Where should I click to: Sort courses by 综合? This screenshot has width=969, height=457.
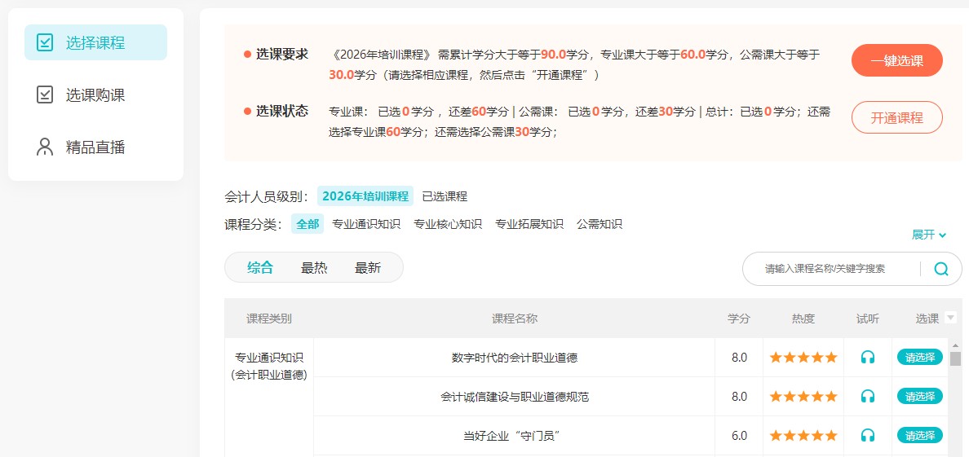pyautogui.click(x=260, y=268)
